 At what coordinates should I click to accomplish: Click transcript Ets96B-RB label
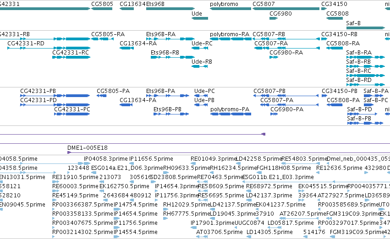pos(165,53)
